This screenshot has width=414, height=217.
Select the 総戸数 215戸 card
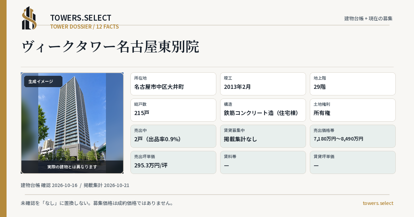pos(173,110)
